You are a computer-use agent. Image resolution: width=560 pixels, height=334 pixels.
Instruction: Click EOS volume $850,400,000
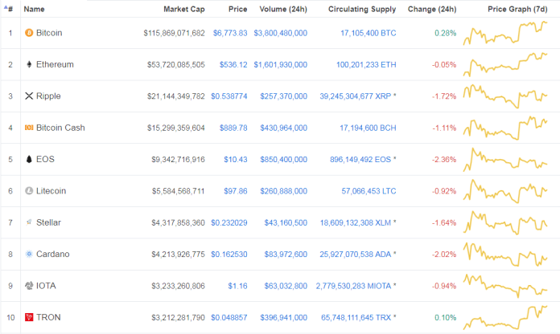[x=283, y=159]
